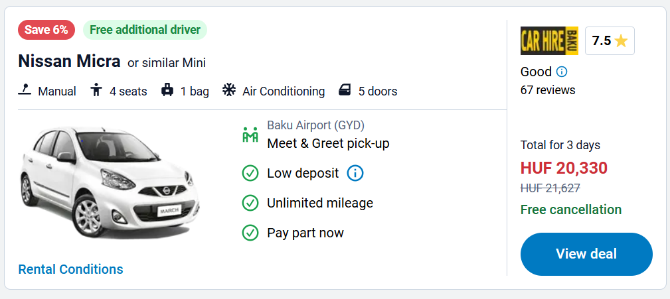The image size is (670, 299).
Task: Click the yellow star rating icon
Action: (621, 41)
